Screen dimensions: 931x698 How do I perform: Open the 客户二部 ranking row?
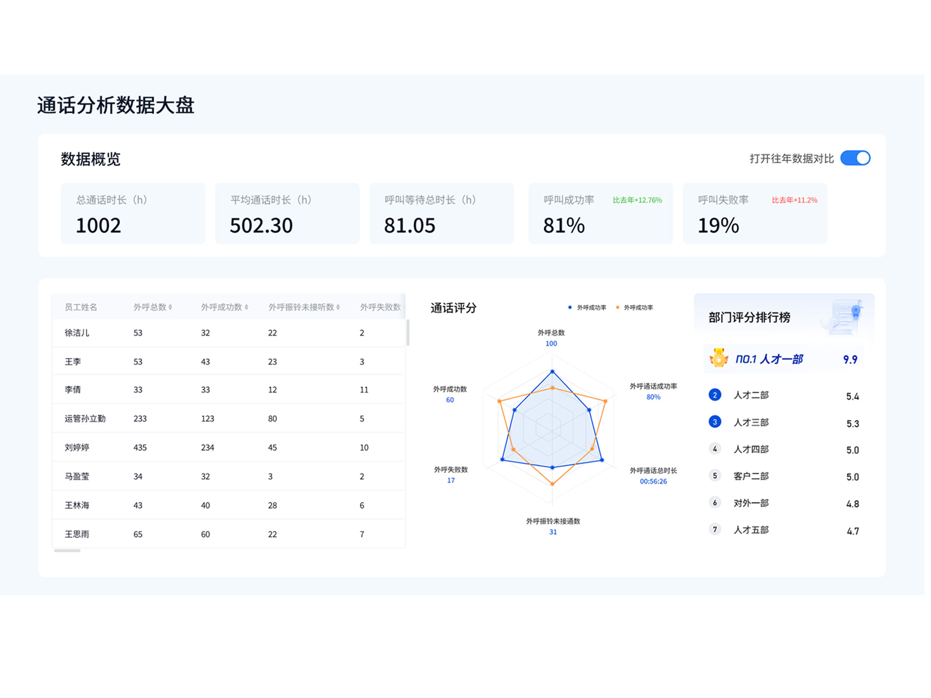coord(783,476)
